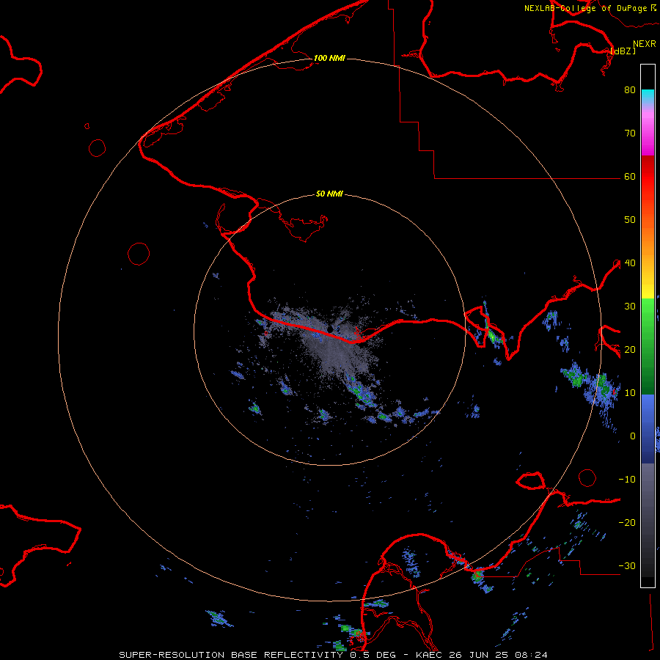Click the green band of the reflectivity color bar
The height and width of the screenshot is (660, 660).
point(648,346)
